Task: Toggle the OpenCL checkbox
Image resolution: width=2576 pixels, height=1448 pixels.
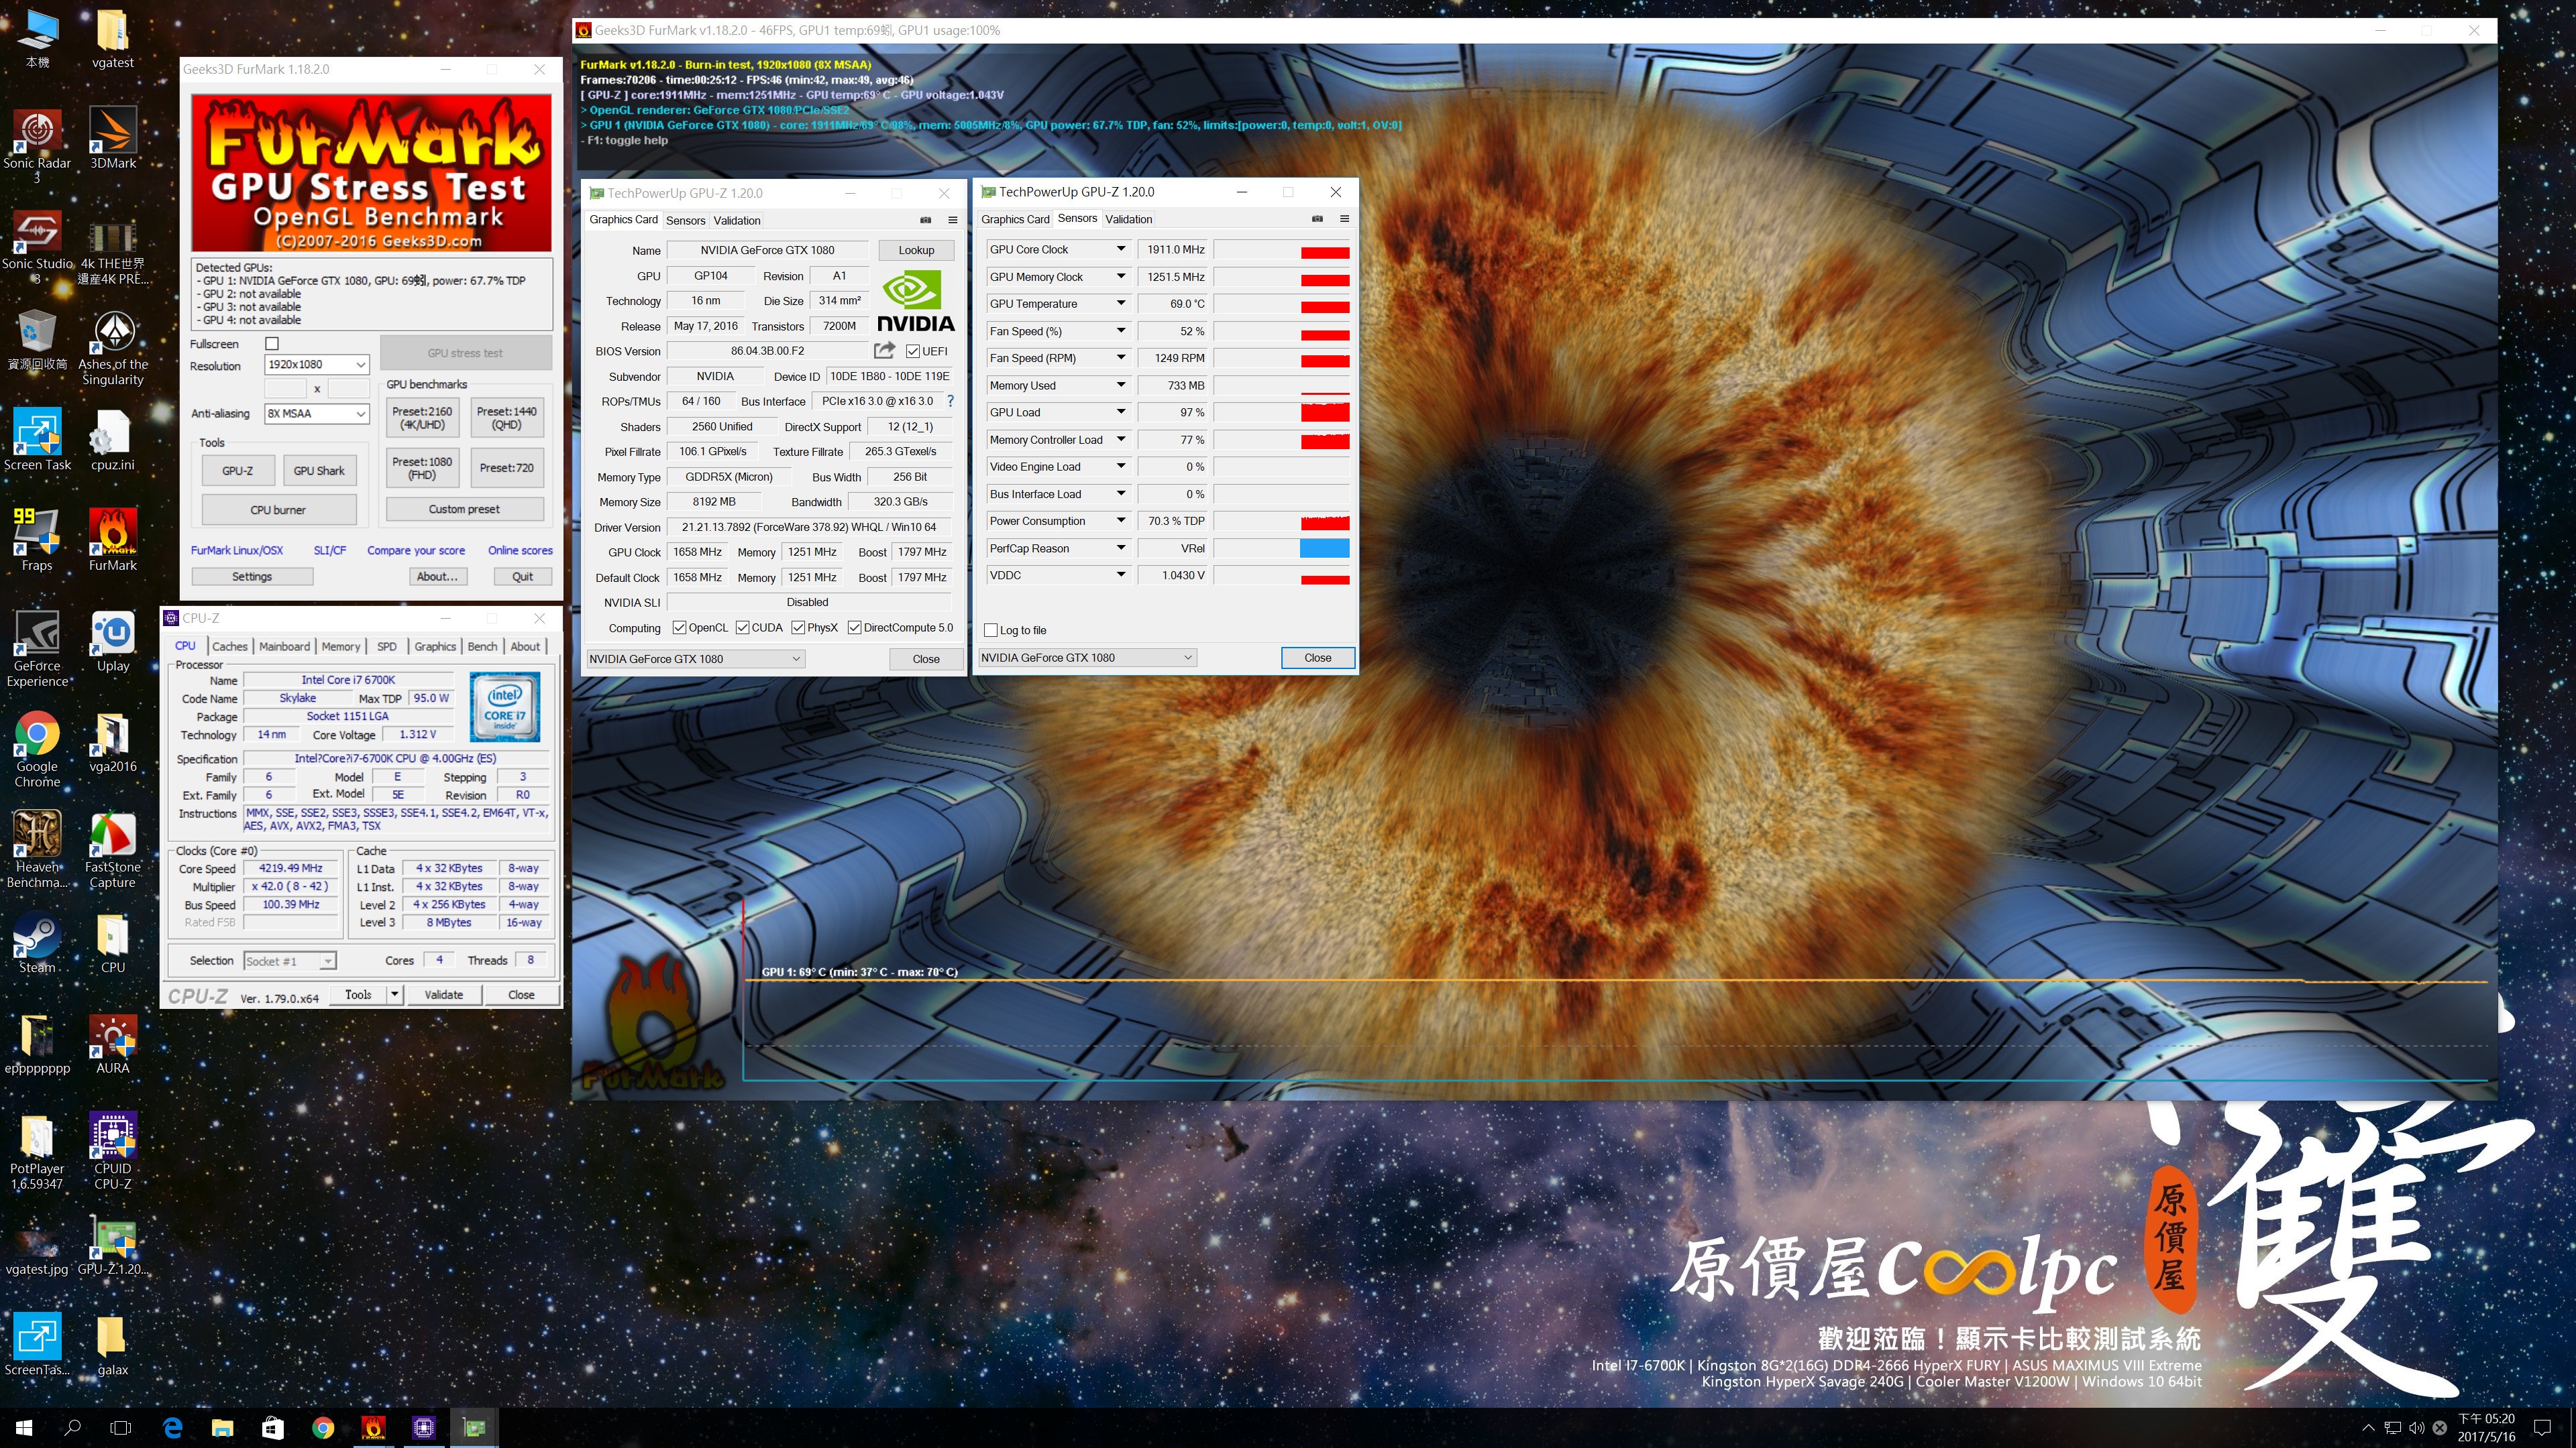Action: [x=679, y=627]
